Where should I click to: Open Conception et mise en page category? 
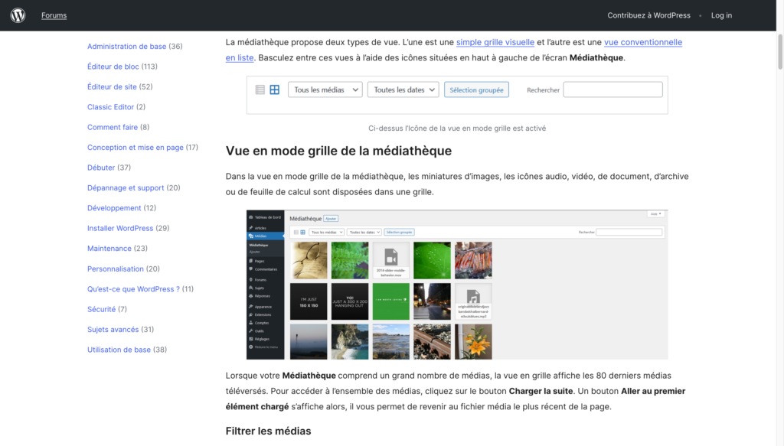[x=135, y=148]
